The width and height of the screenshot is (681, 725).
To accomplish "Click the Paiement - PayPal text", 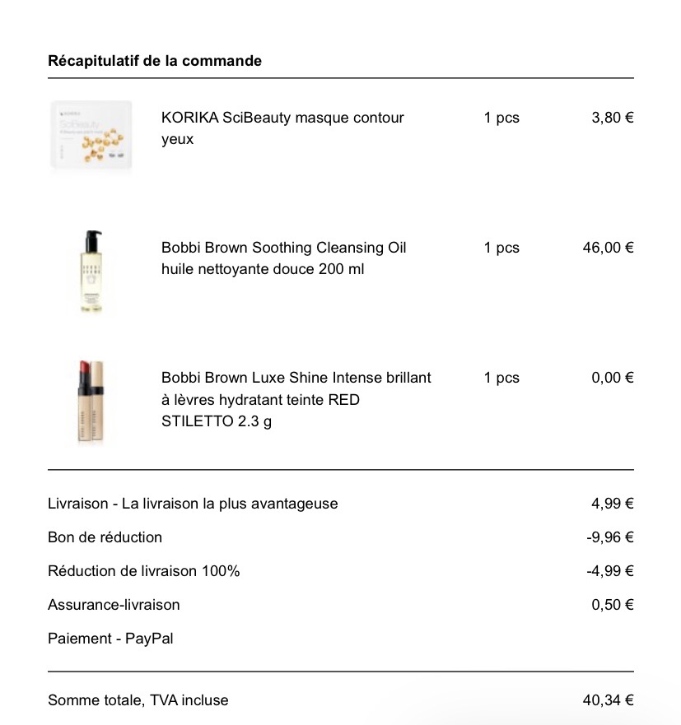I will 110,639.
